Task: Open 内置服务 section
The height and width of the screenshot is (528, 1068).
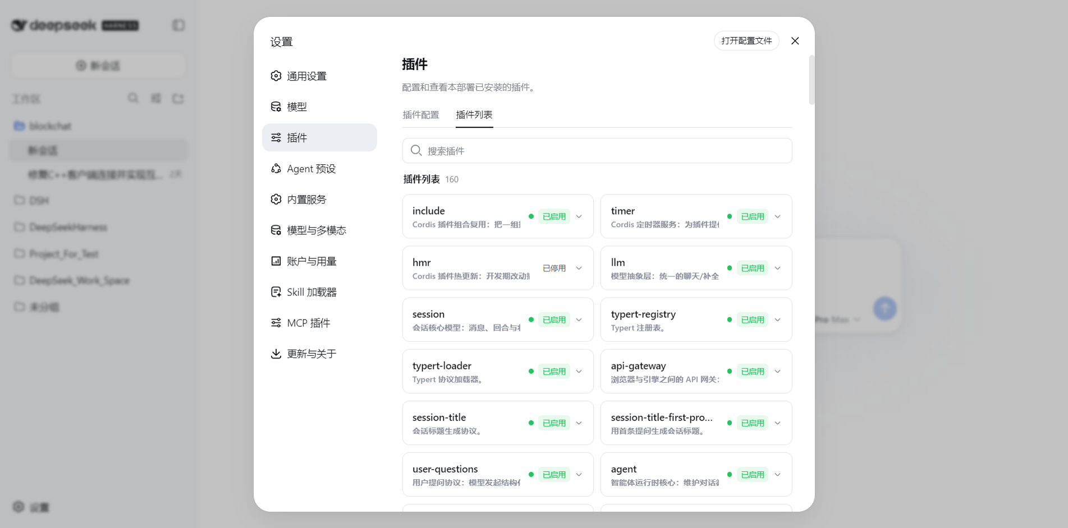Action: pos(319,200)
